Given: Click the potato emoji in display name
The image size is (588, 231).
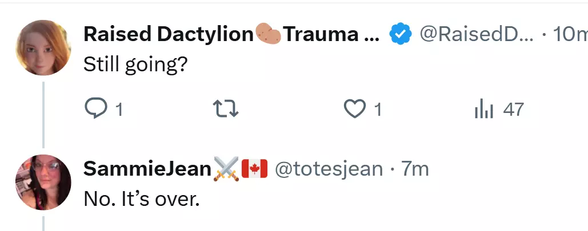Looking at the screenshot, I should click(x=269, y=35).
